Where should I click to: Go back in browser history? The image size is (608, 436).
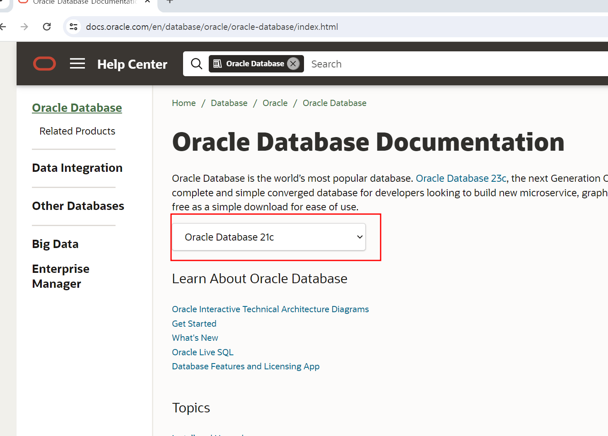coord(3,27)
